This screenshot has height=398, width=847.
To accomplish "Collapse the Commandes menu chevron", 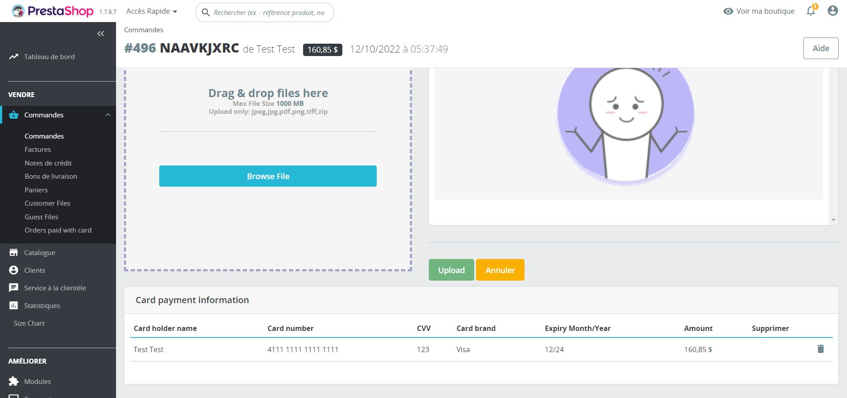I will [108, 115].
